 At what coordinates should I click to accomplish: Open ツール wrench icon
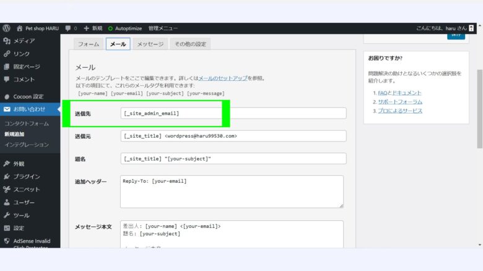[7, 215]
